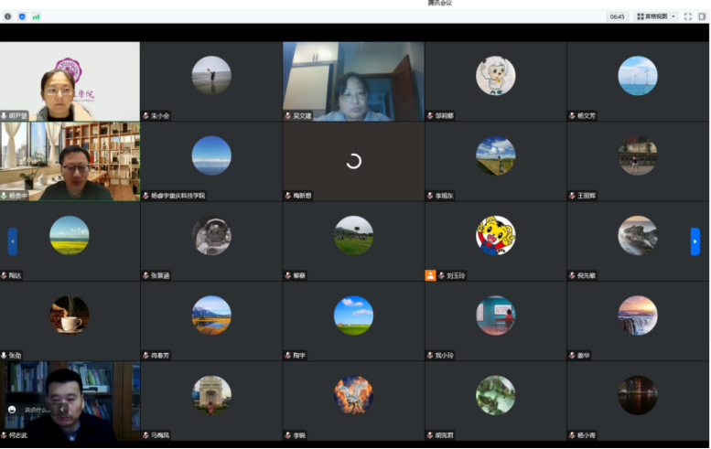Click the muted mic icon beside 杨小青
711x449 pixels.
coord(572,435)
